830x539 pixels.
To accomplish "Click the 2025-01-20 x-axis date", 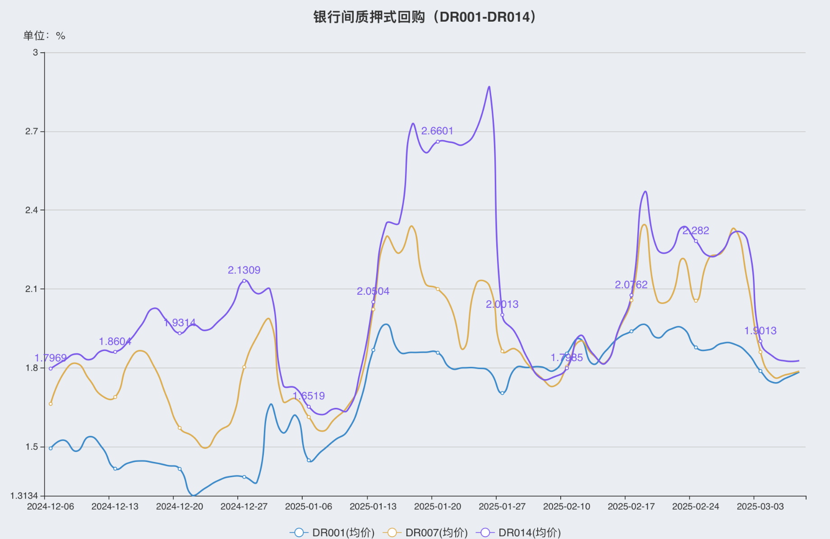I will click(438, 506).
